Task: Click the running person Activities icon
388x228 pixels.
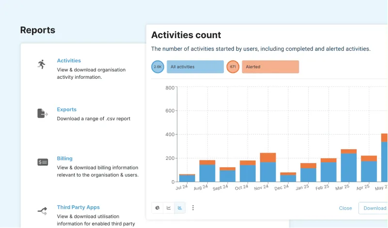Action: point(42,64)
